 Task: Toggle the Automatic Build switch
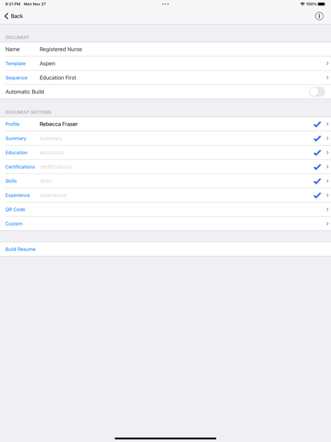click(317, 92)
